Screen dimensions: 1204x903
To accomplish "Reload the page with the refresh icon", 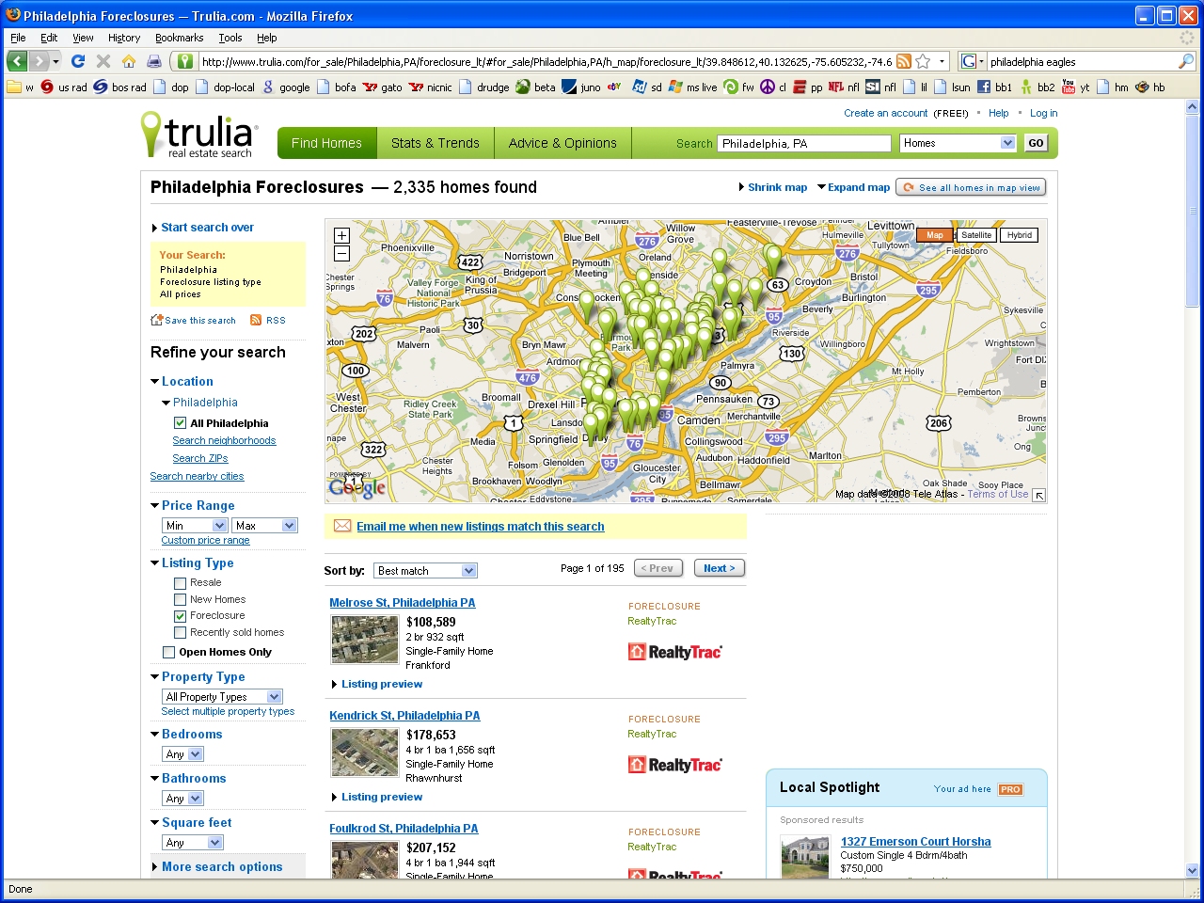I will click(x=78, y=61).
